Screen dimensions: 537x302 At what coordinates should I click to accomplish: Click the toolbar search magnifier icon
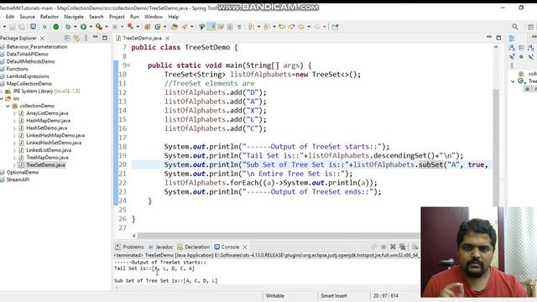[514, 27]
